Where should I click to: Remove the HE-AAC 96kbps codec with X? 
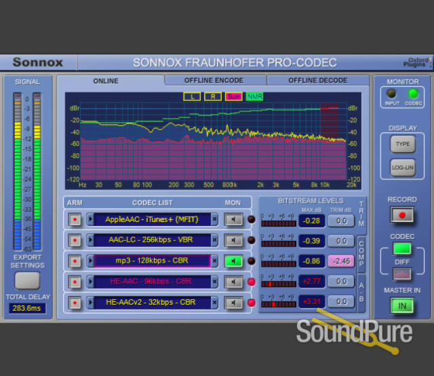pos(214,282)
